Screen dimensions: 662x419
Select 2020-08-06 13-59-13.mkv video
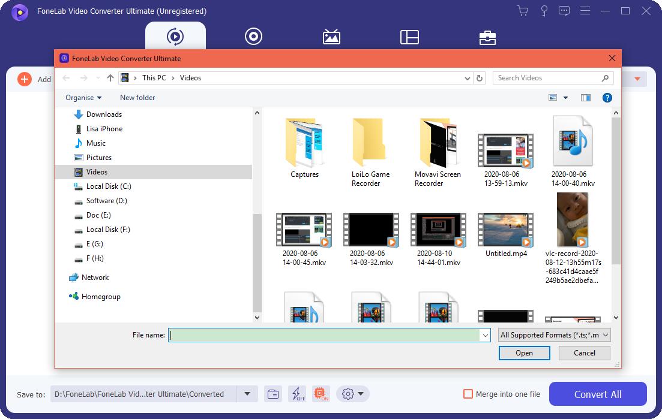coord(505,159)
